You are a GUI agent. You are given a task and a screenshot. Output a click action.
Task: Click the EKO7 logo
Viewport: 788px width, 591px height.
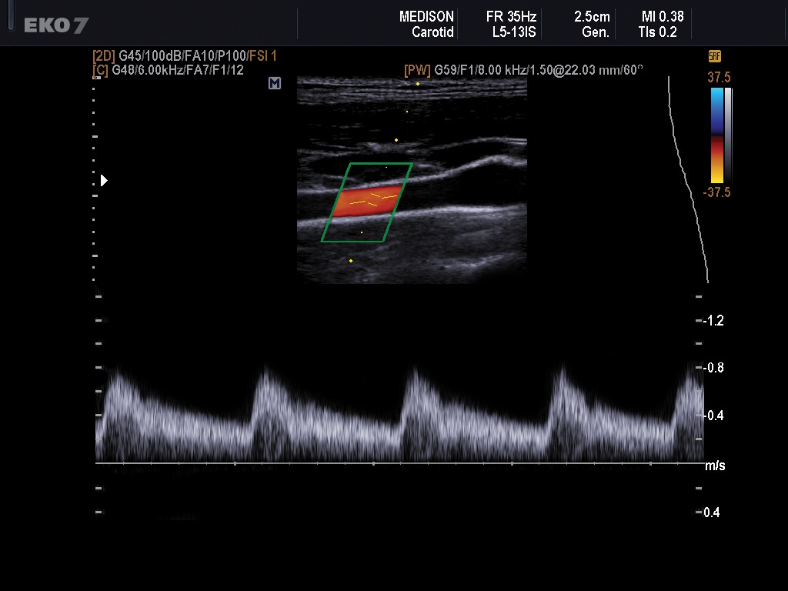pyautogui.click(x=56, y=25)
